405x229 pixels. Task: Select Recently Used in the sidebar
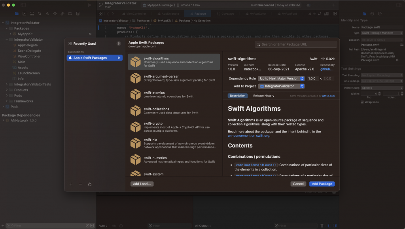[95, 44]
